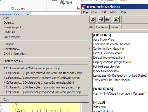148x112 pixels.
Task: Select the [FILES] section header
Action: (99, 102)
